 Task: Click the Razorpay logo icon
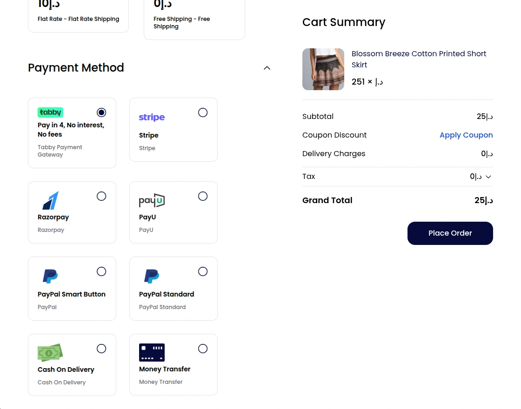point(51,200)
